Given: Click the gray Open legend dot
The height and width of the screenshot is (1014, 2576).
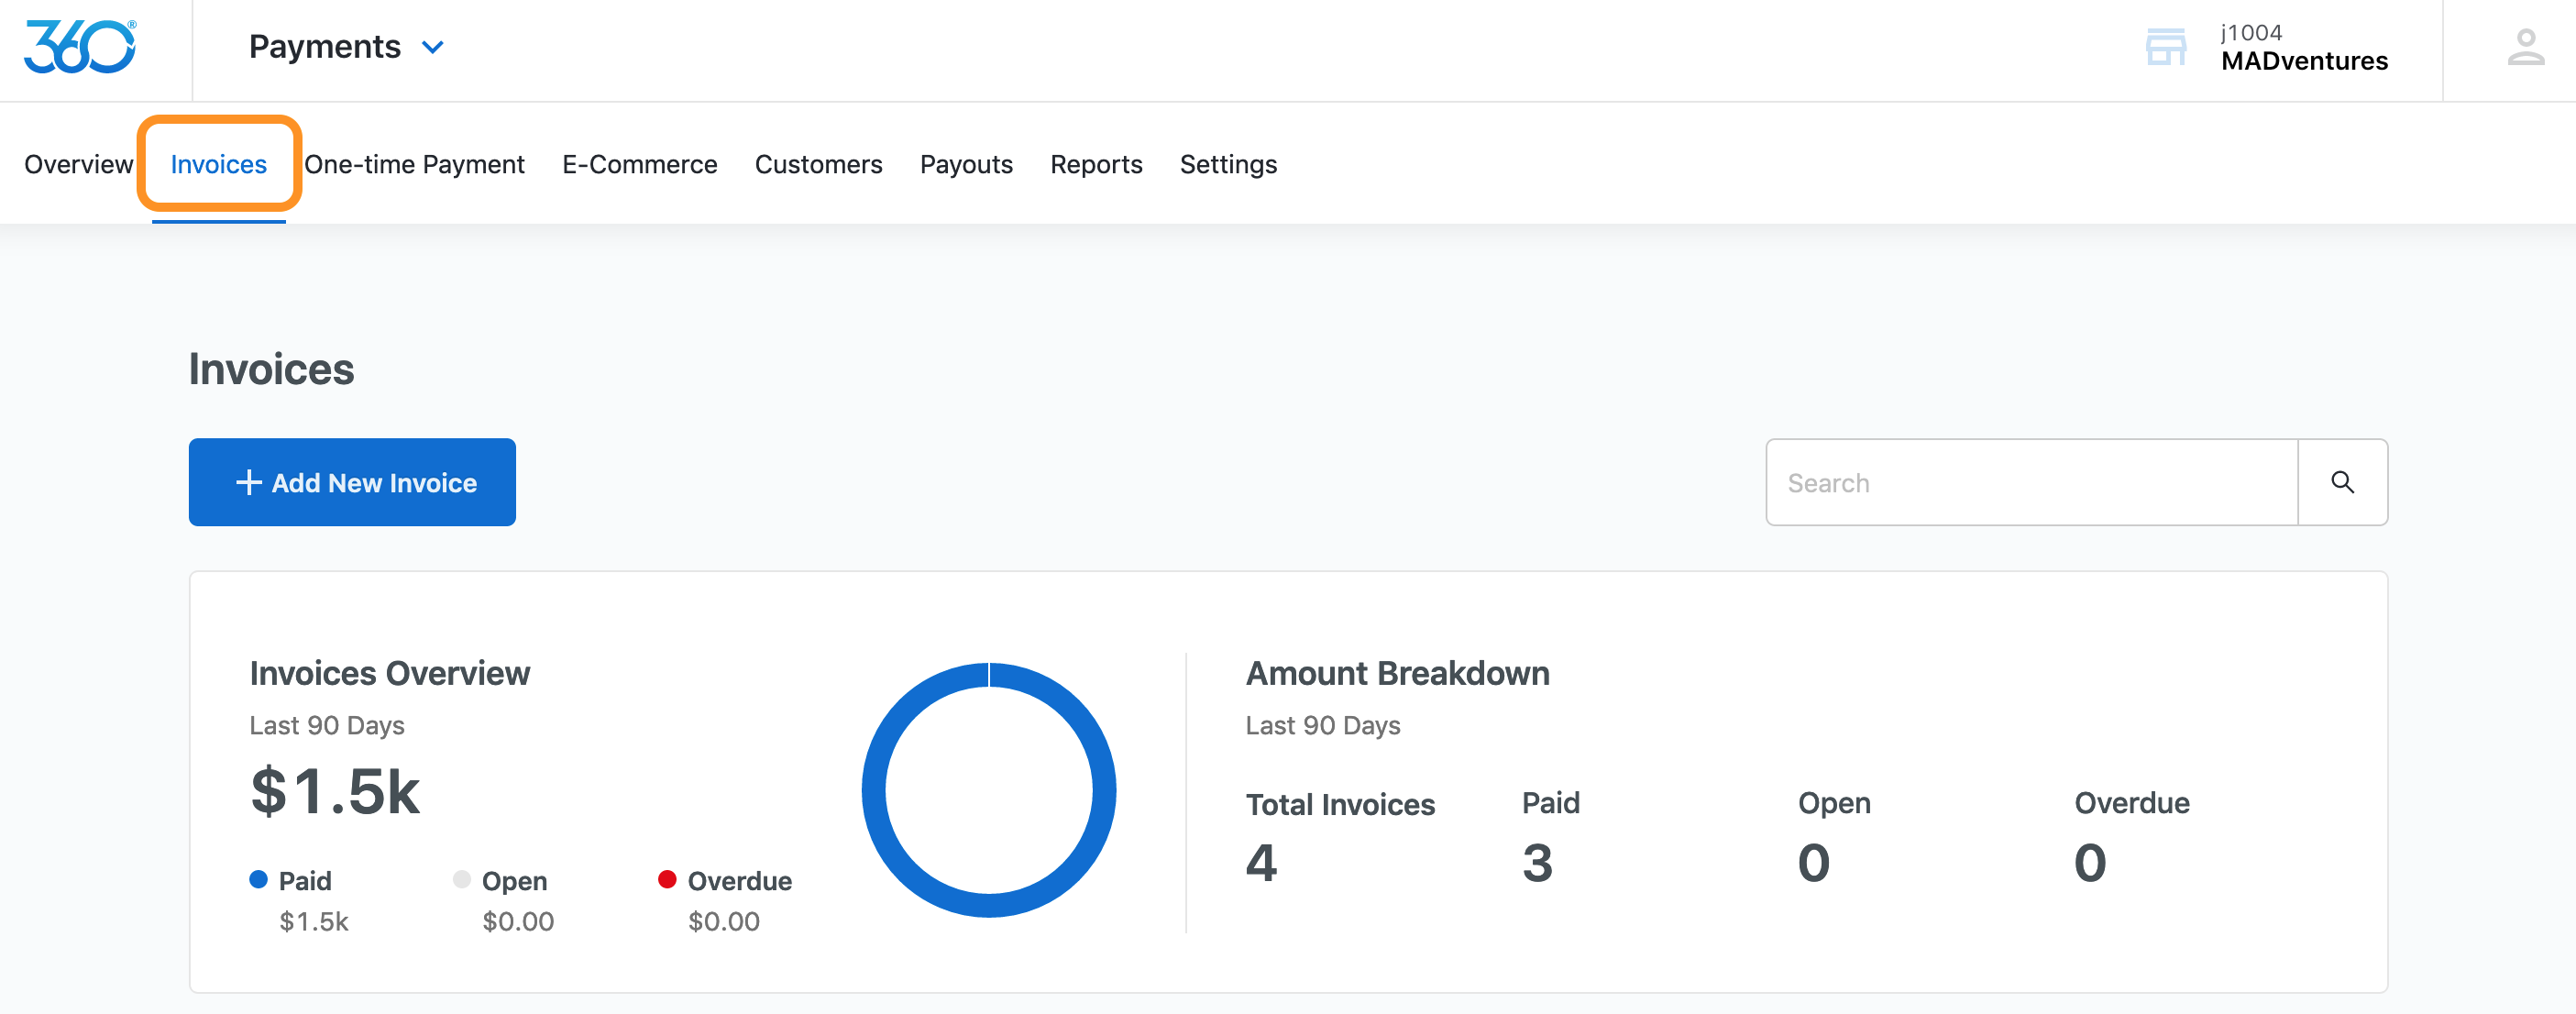Looking at the screenshot, I should click(462, 879).
